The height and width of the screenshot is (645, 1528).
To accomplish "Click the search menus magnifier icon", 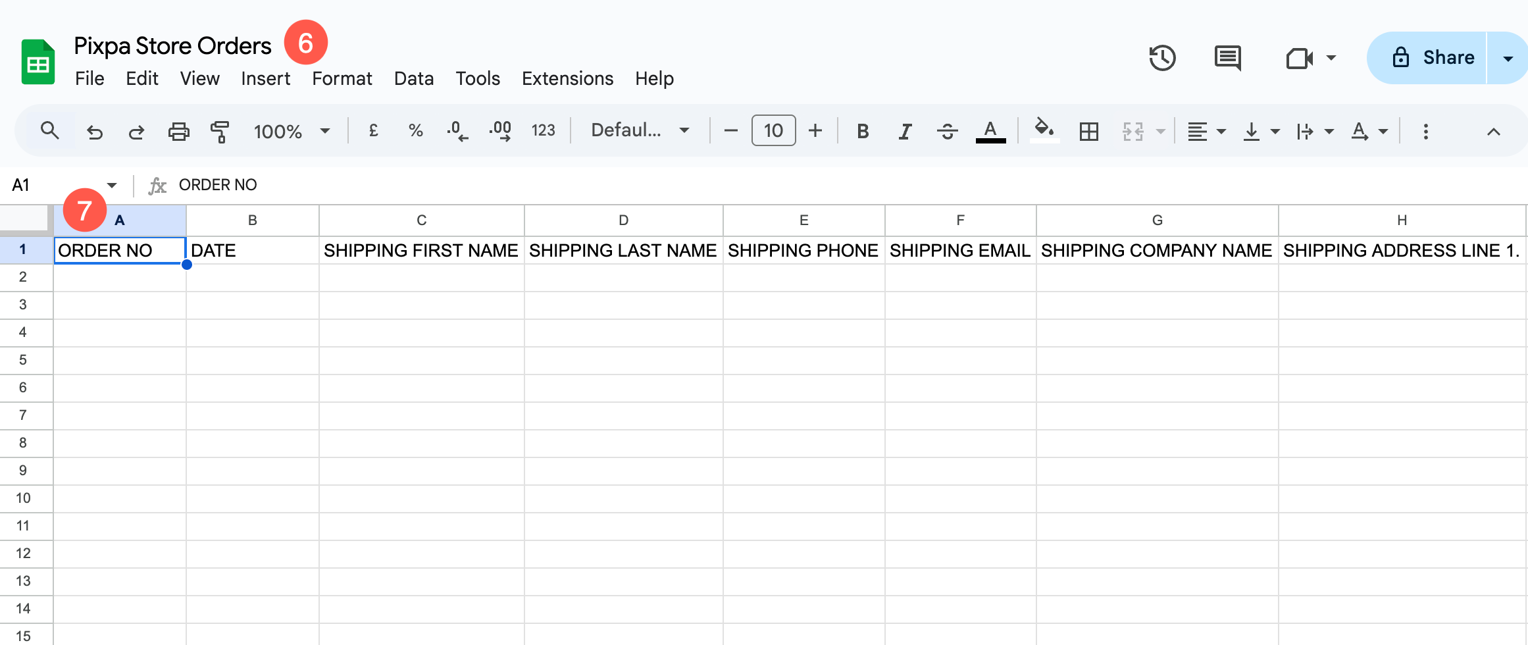I will pyautogui.click(x=49, y=131).
